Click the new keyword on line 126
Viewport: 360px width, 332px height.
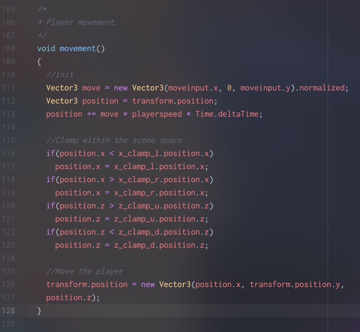[x=148, y=284]
